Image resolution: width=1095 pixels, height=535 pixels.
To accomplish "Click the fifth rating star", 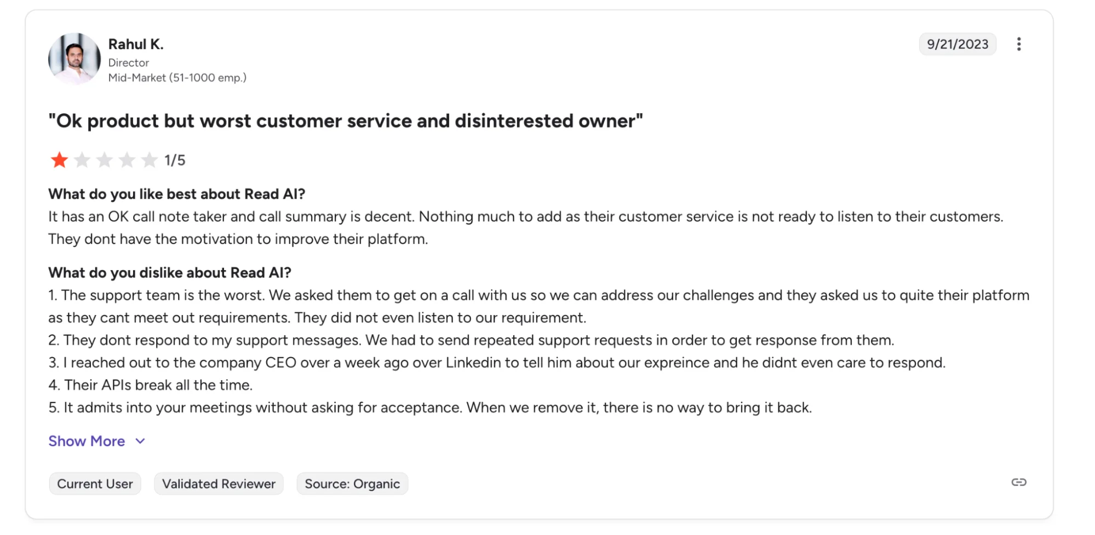I will pos(150,160).
